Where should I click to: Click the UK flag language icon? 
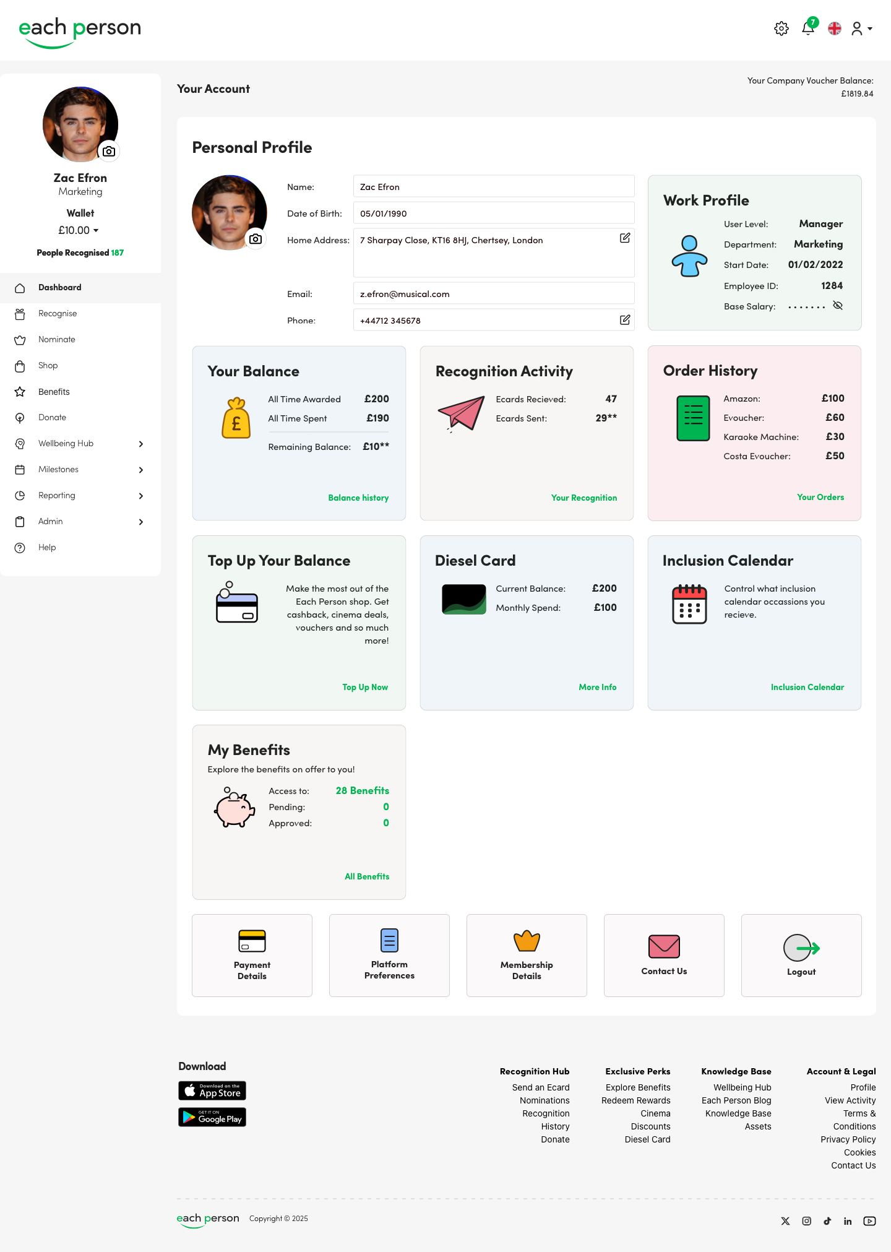point(835,28)
